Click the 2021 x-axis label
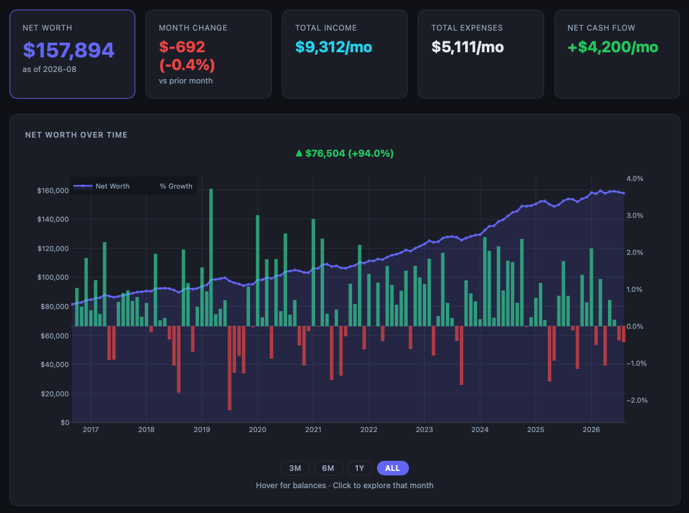This screenshot has height=513, width=689. [313, 430]
